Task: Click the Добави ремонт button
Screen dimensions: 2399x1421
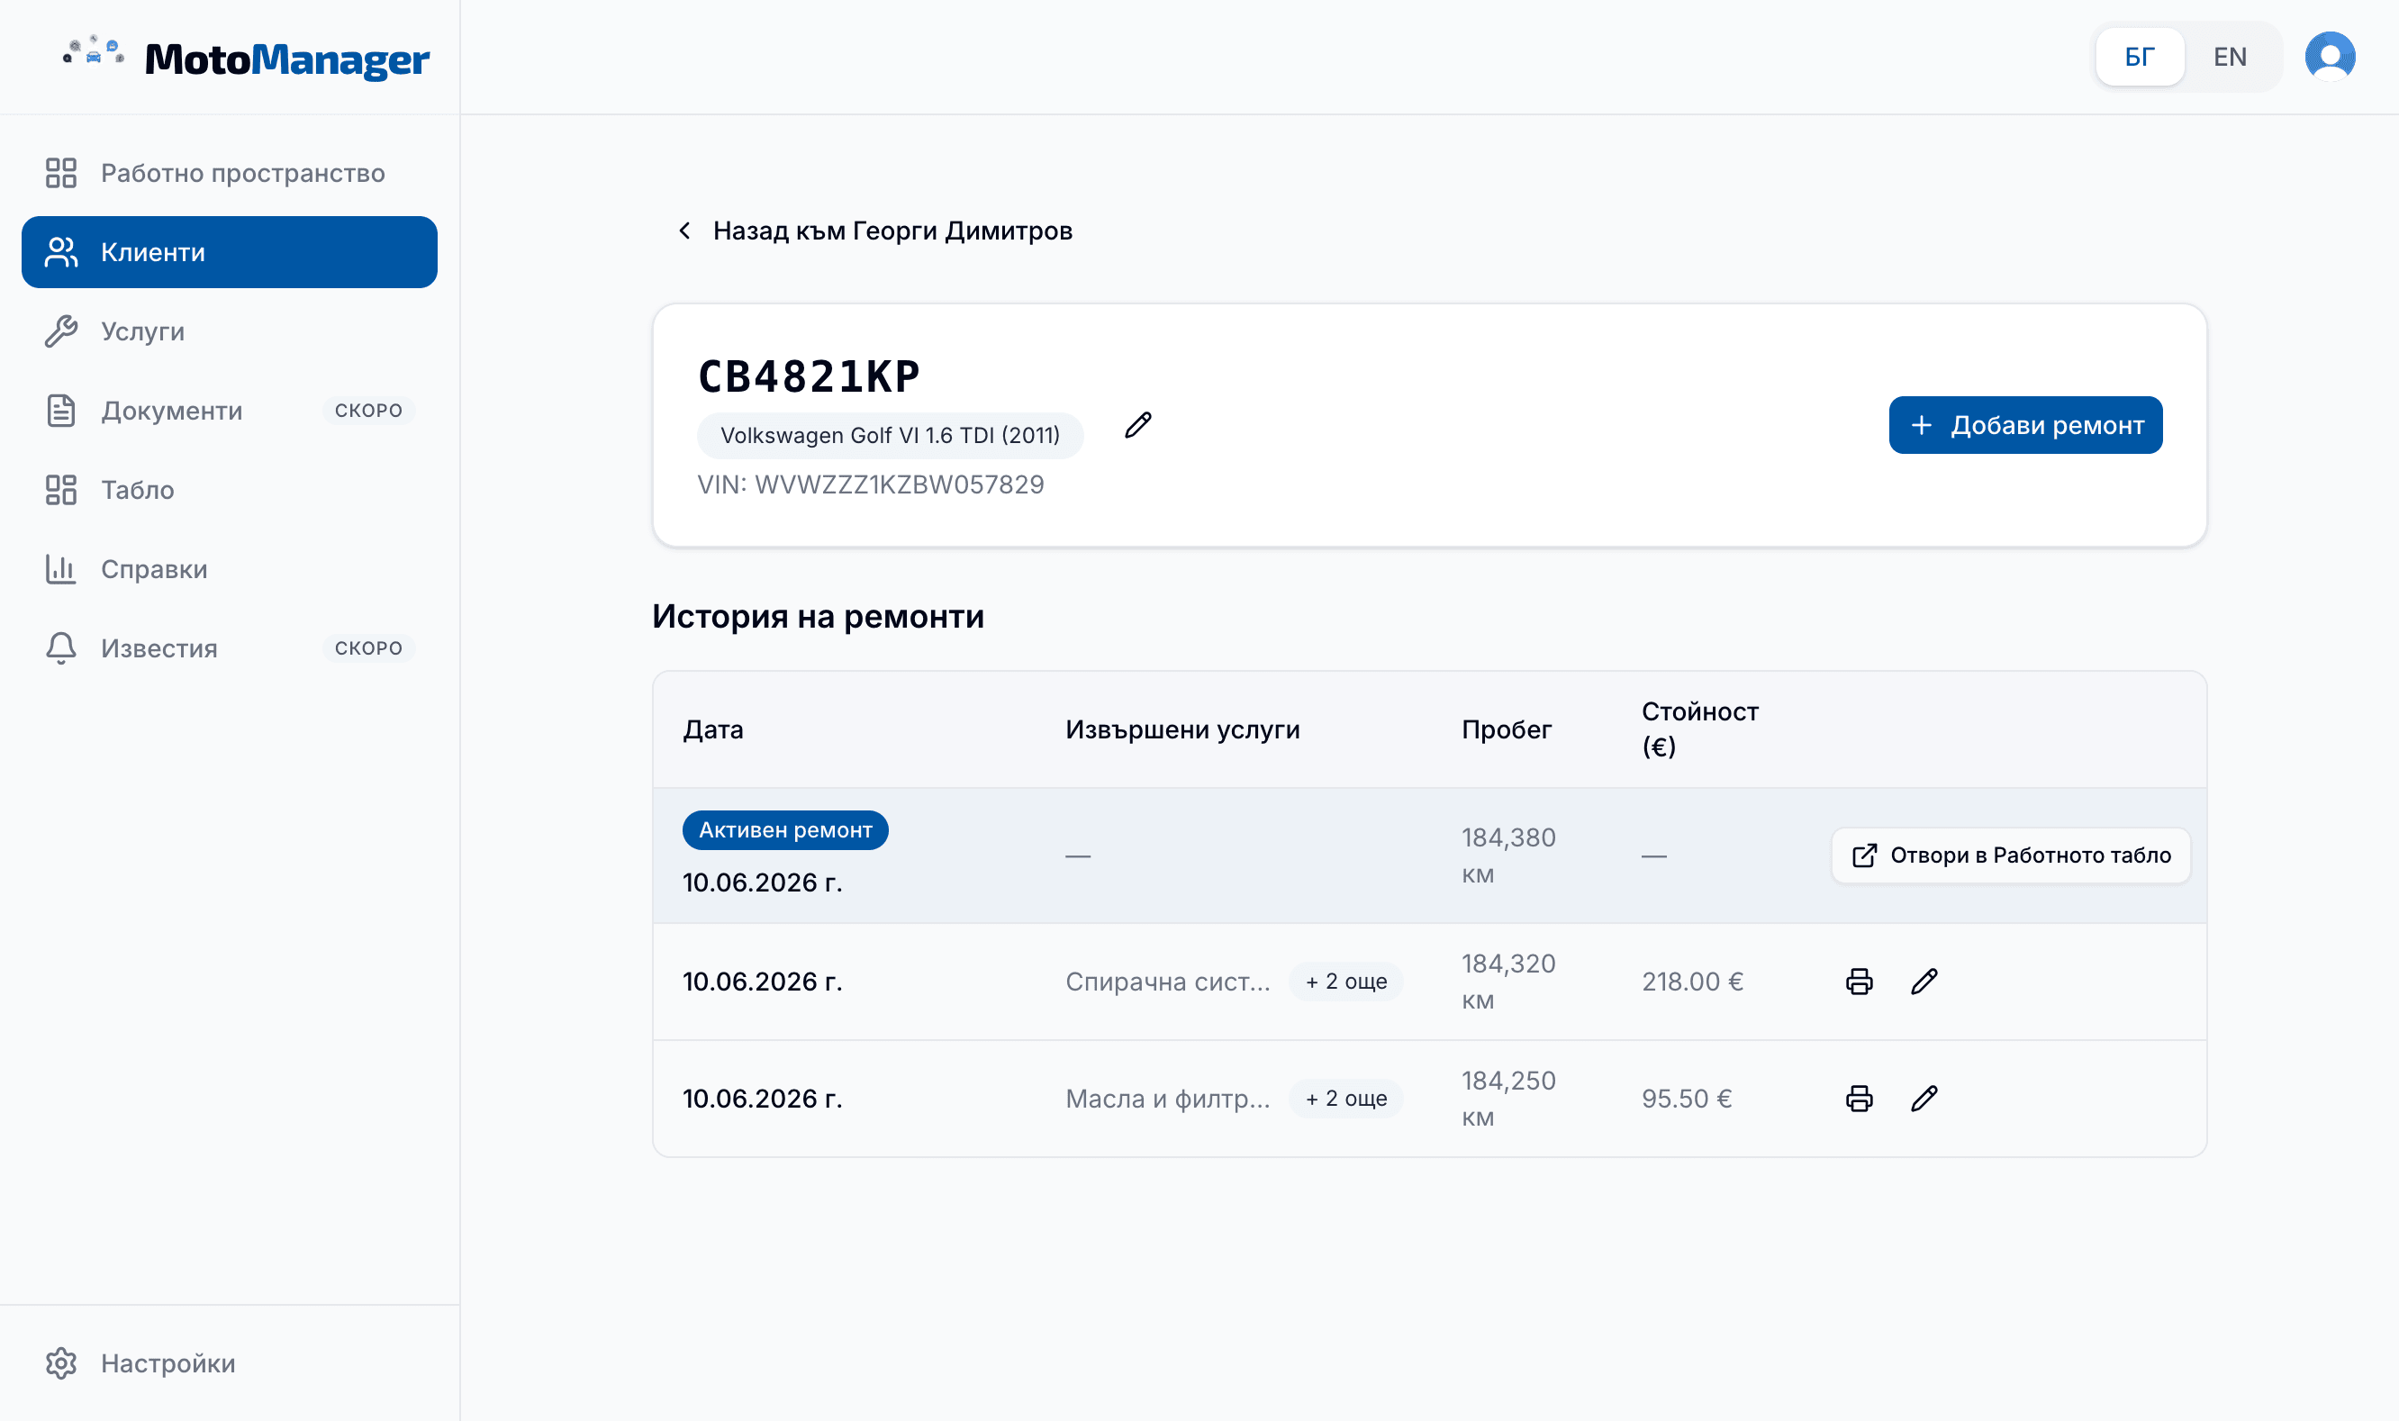Action: (2024, 425)
